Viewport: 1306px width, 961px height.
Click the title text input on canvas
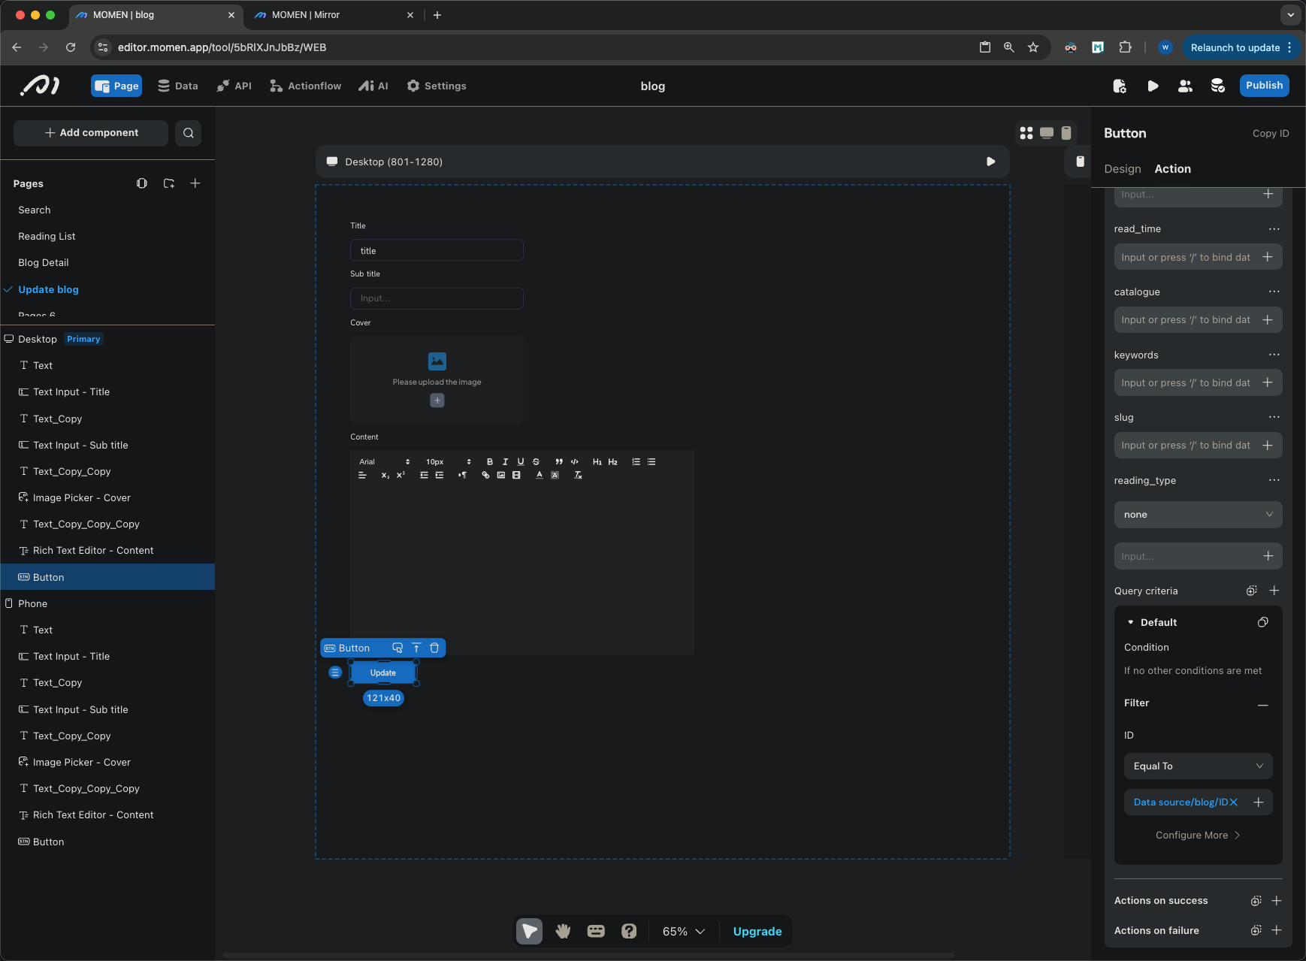(x=437, y=251)
